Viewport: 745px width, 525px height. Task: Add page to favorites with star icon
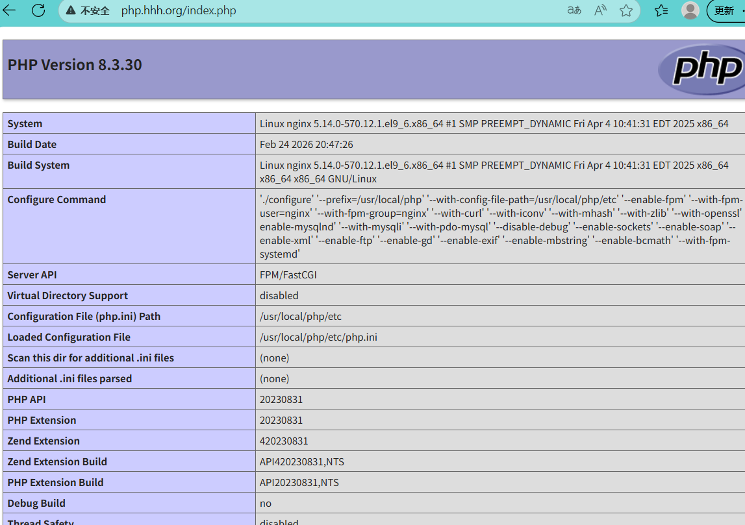pos(626,10)
